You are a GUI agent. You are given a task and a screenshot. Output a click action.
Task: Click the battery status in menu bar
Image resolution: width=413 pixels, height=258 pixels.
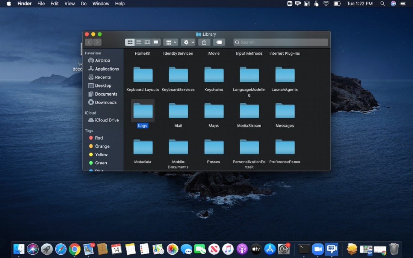337,4
